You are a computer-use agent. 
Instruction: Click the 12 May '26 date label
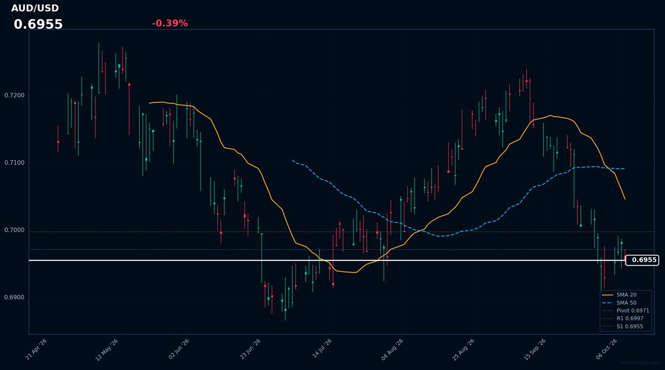(108, 350)
